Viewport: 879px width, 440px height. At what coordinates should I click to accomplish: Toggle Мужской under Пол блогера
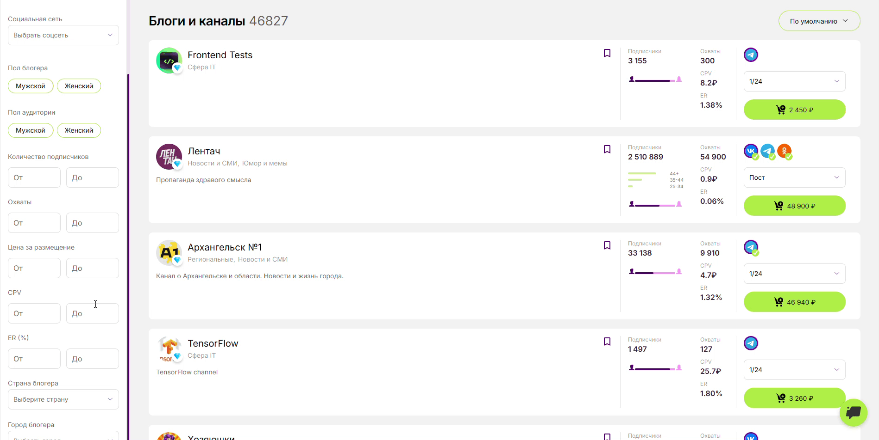[31, 86]
